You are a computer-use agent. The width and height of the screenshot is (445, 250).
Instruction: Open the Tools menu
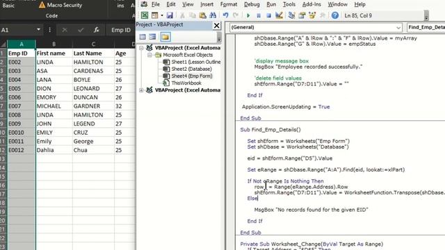pos(289,4)
